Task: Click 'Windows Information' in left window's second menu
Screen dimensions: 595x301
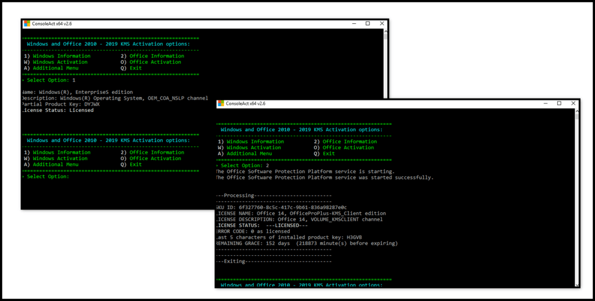Action: (x=62, y=153)
